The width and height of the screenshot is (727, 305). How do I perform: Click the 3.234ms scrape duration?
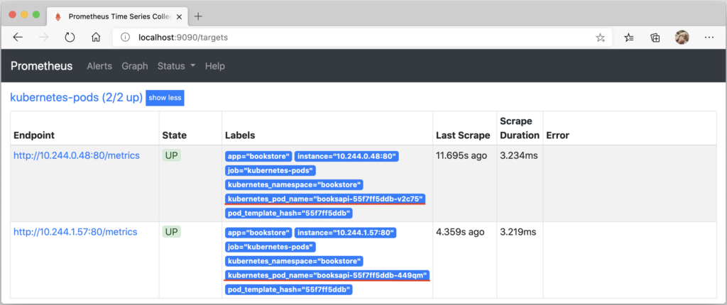(x=519, y=156)
